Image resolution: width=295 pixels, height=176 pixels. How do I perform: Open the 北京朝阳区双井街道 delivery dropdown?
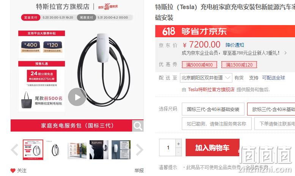tap(206, 78)
